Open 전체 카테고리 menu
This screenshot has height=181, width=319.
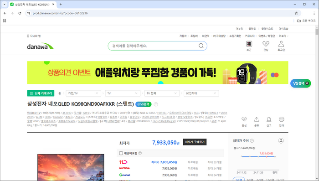pyautogui.click(x=41, y=93)
